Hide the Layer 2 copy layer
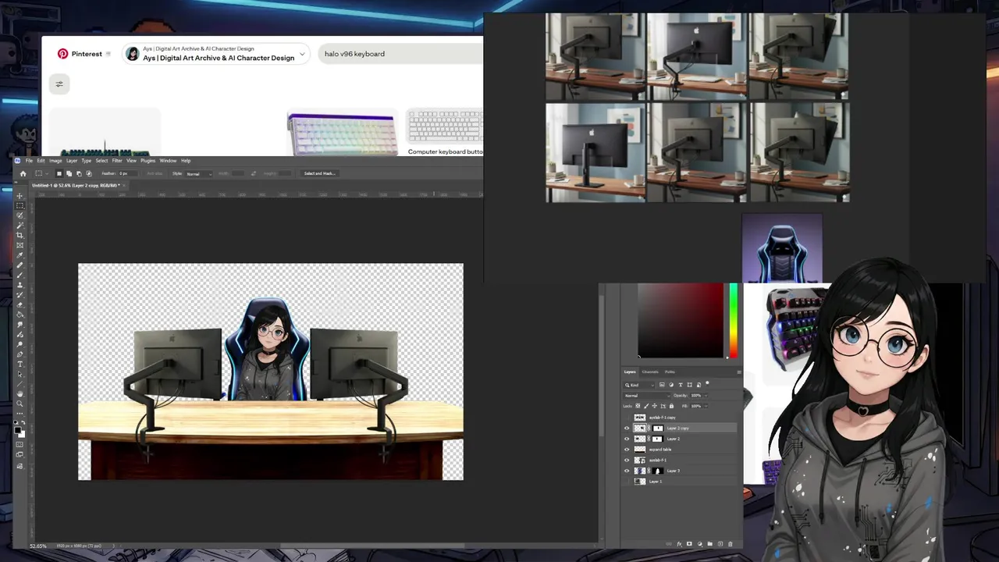This screenshot has width=999, height=562. [x=627, y=429]
